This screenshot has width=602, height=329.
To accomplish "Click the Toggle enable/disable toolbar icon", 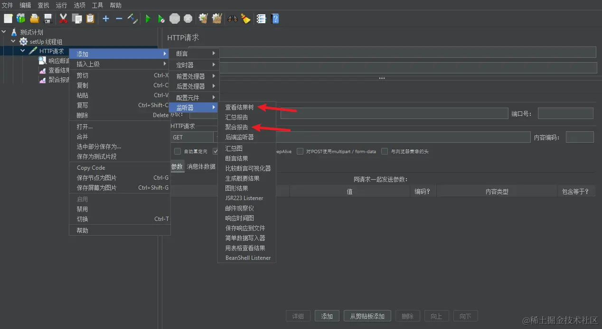I will 132,18.
